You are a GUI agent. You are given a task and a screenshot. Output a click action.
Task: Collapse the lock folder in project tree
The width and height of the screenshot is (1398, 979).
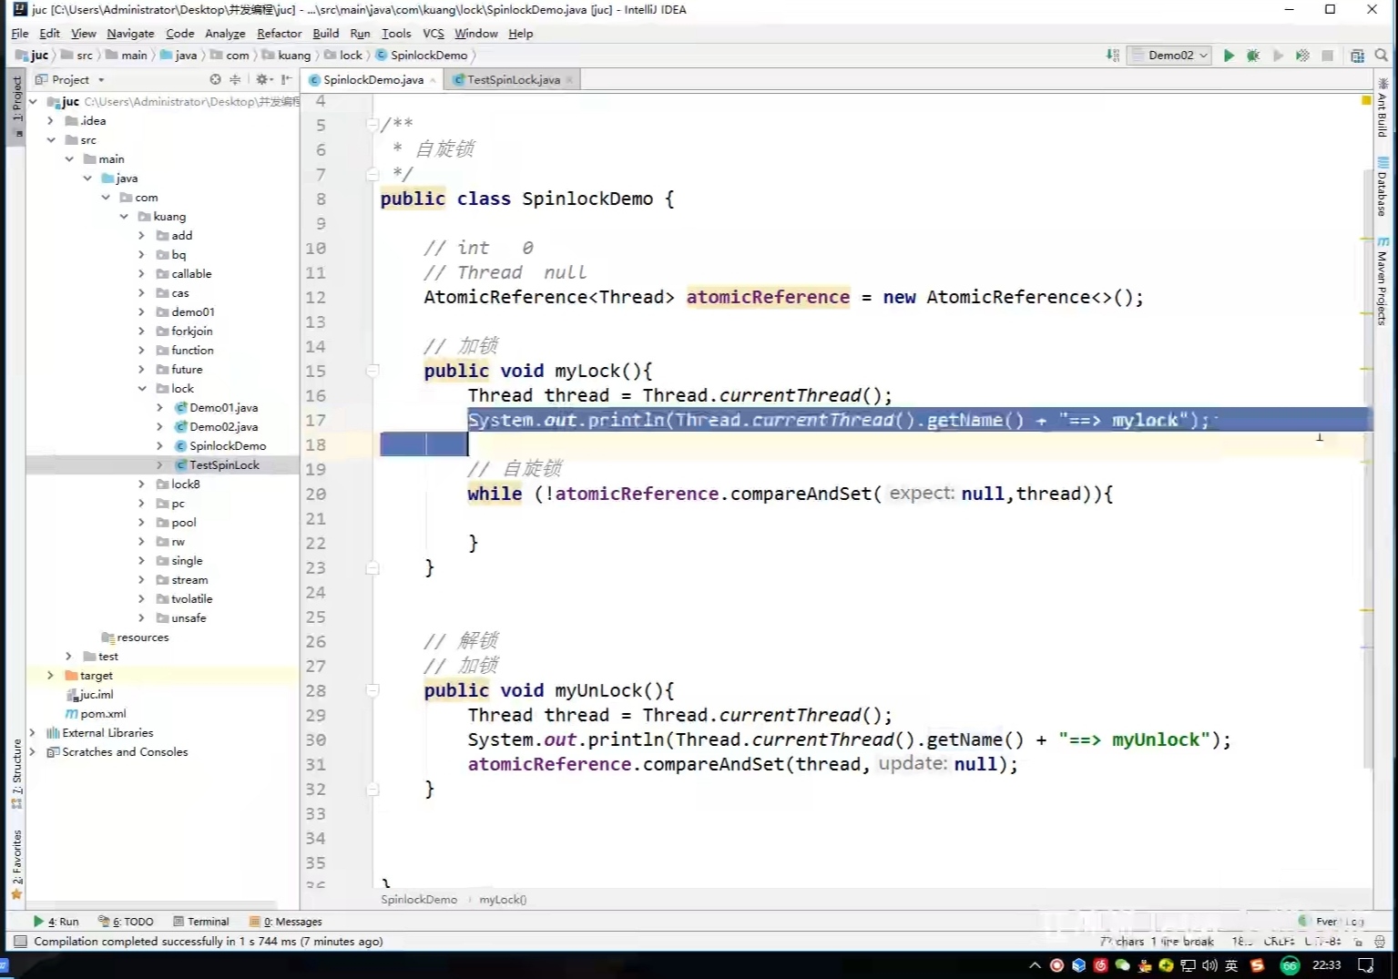pyautogui.click(x=142, y=389)
